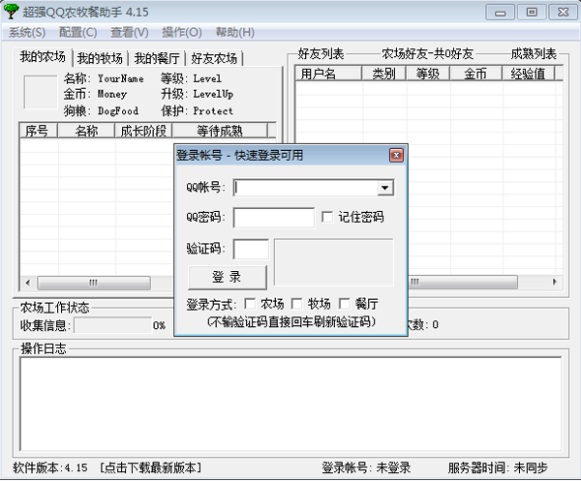The width and height of the screenshot is (581, 481).
Task: Click the 序号 column header
Action: tap(38, 131)
